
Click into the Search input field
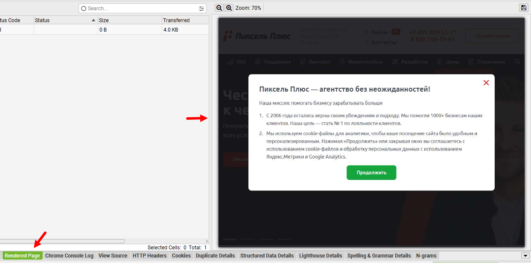tap(141, 9)
